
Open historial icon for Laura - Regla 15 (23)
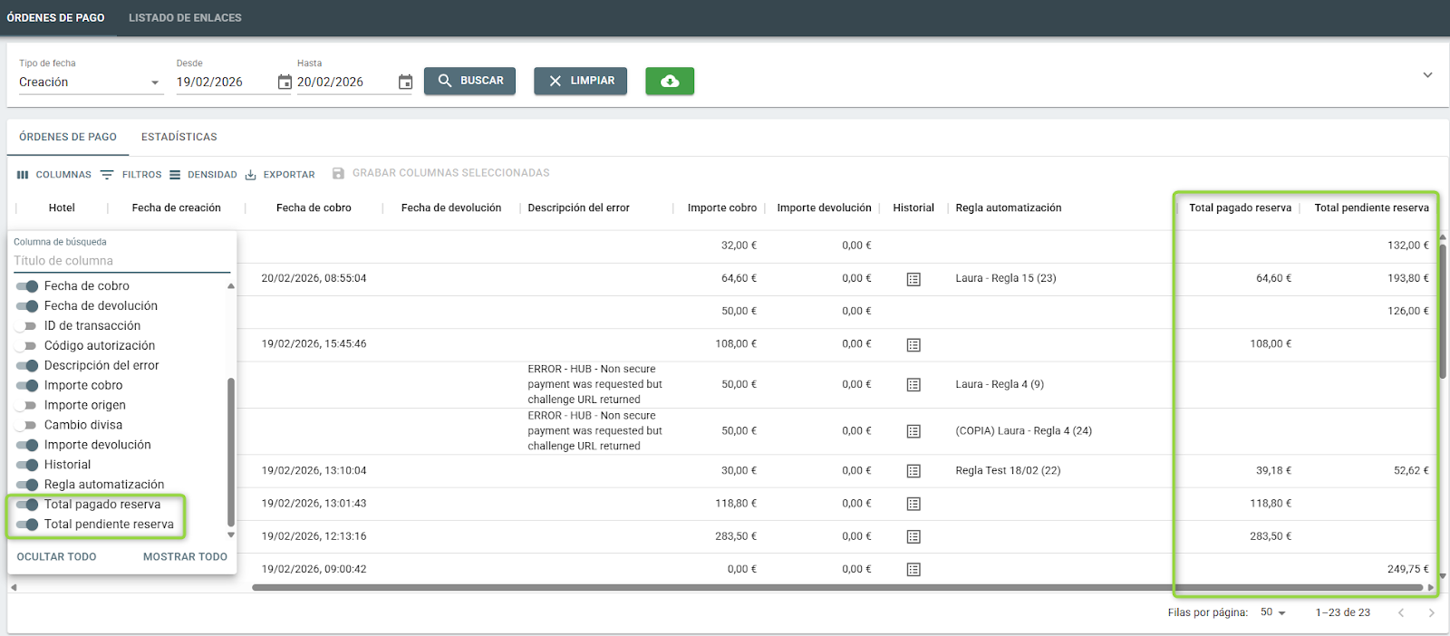(913, 279)
